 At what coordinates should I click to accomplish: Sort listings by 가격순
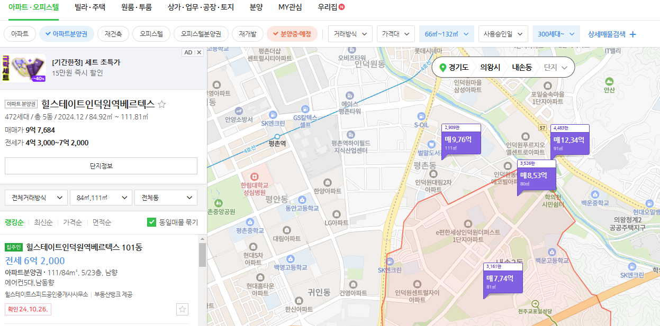pyautogui.click(x=73, y=222)
